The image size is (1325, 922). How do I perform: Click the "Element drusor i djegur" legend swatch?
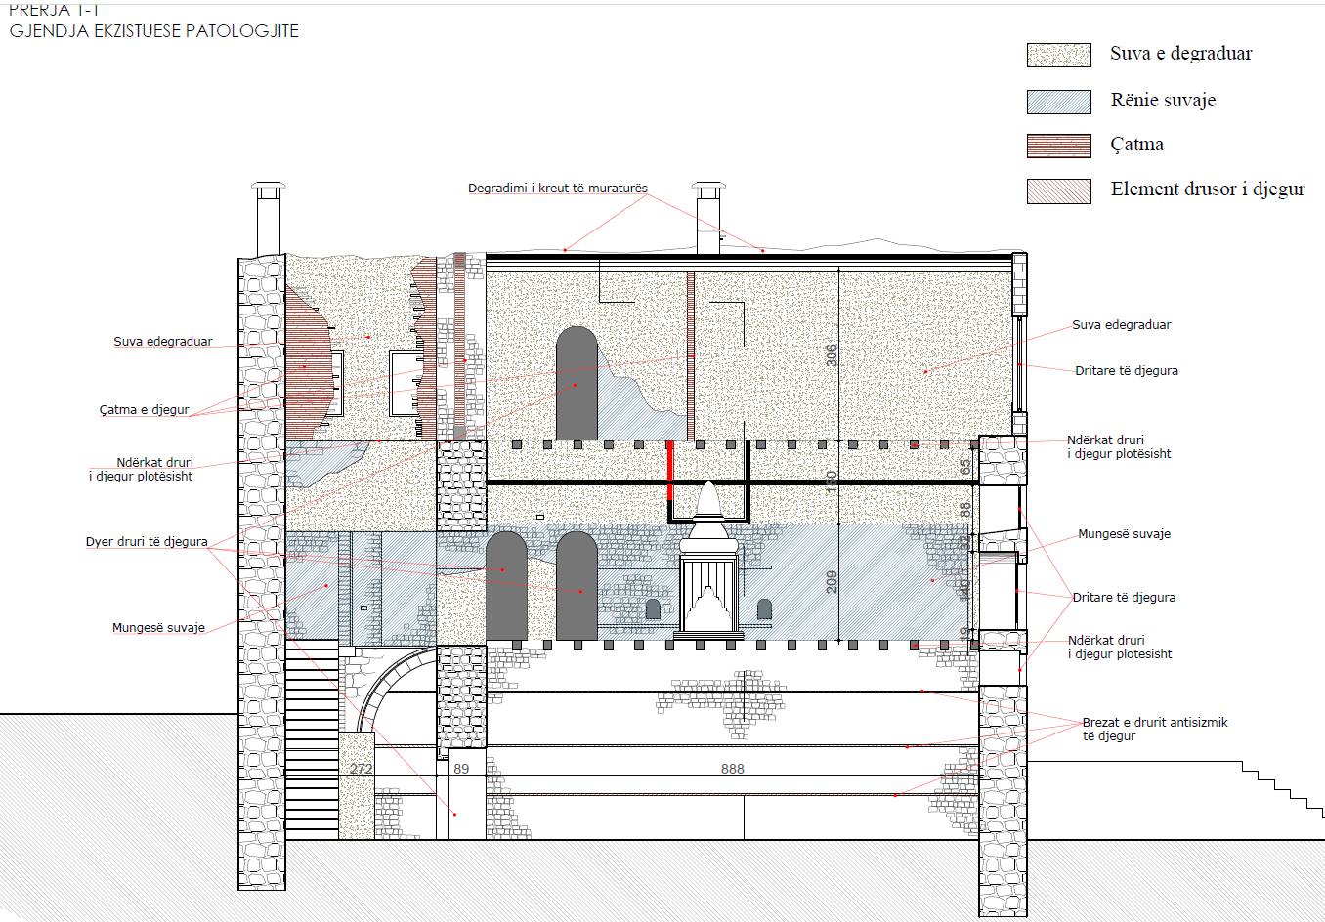[1058, 190]
